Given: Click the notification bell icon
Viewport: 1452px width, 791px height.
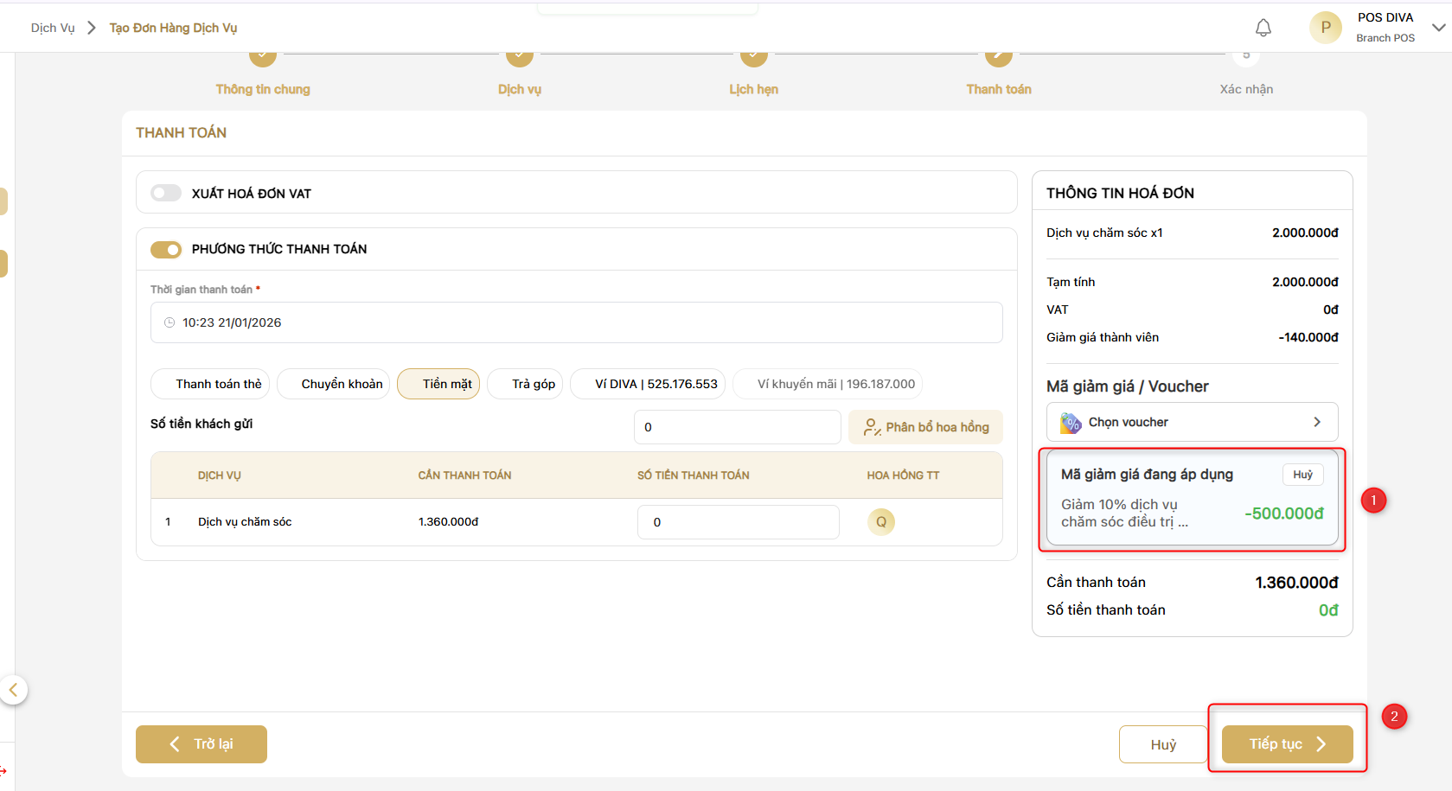Looking at the screenshot, I should pyautogui.click(x=1263, y=28).
